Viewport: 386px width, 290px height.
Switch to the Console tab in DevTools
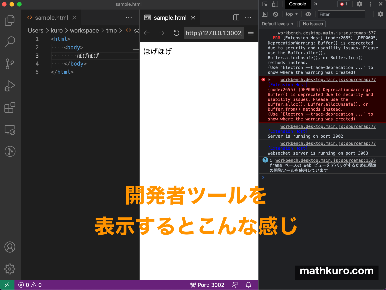(x=298, y=4)
